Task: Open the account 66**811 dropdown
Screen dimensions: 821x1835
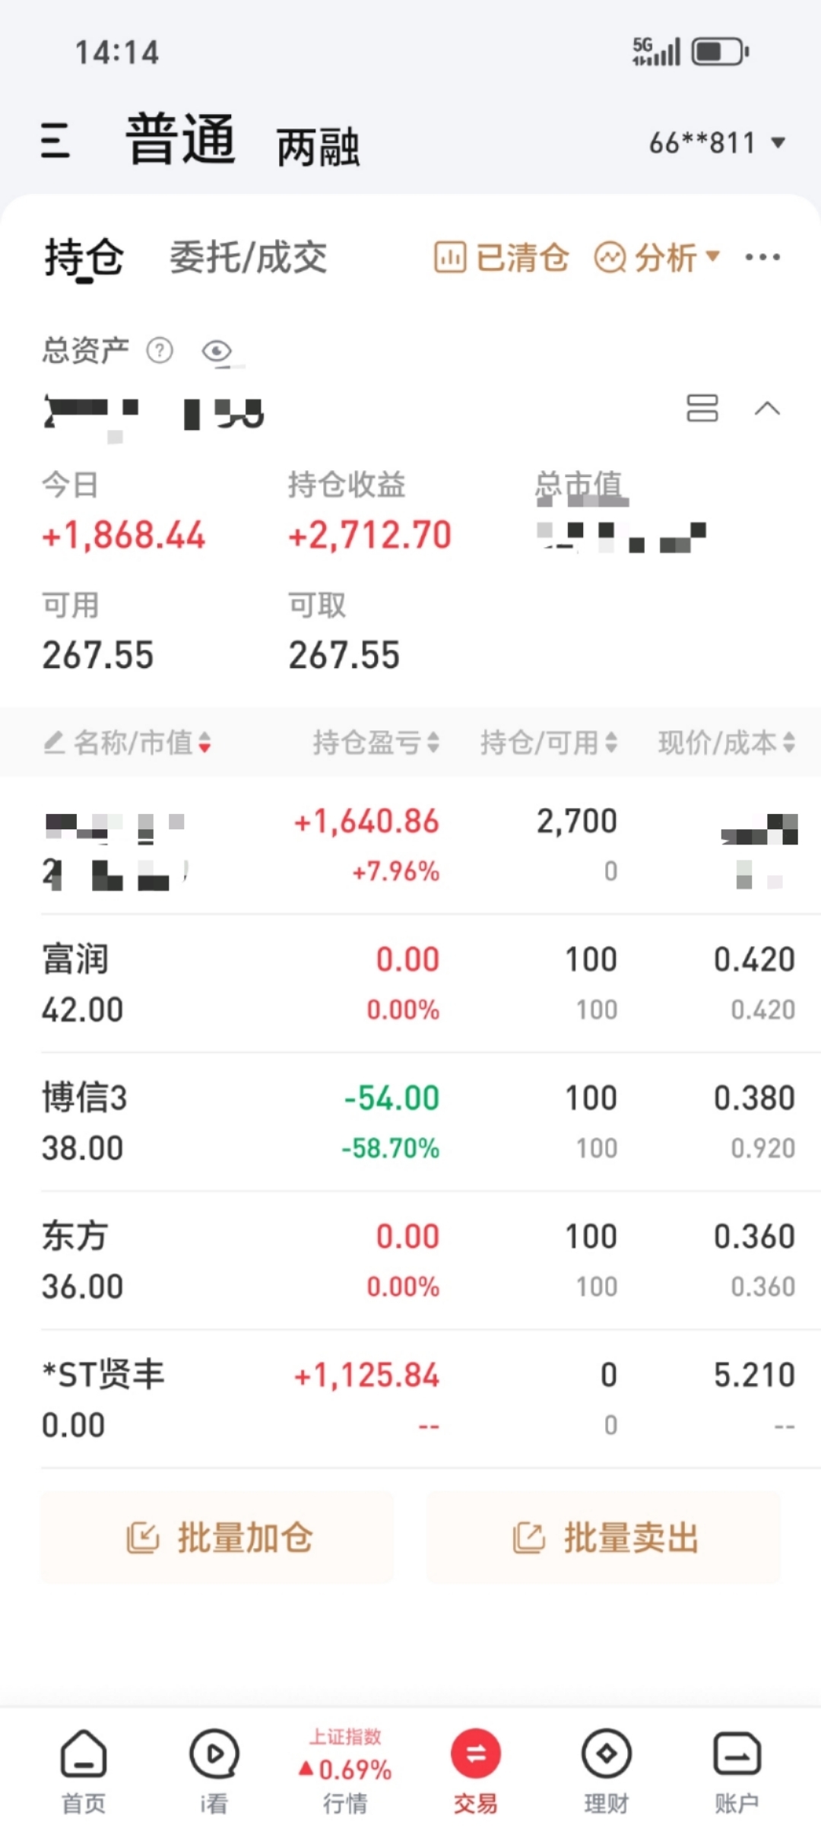Action: pyautogui.click(x=717, y=142)
